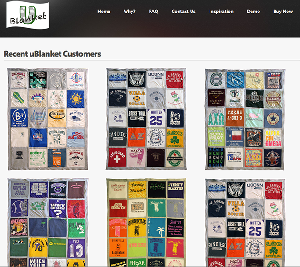Click the Demo navigation link
This screenshot has width=300, height=267.
point(253,12)
